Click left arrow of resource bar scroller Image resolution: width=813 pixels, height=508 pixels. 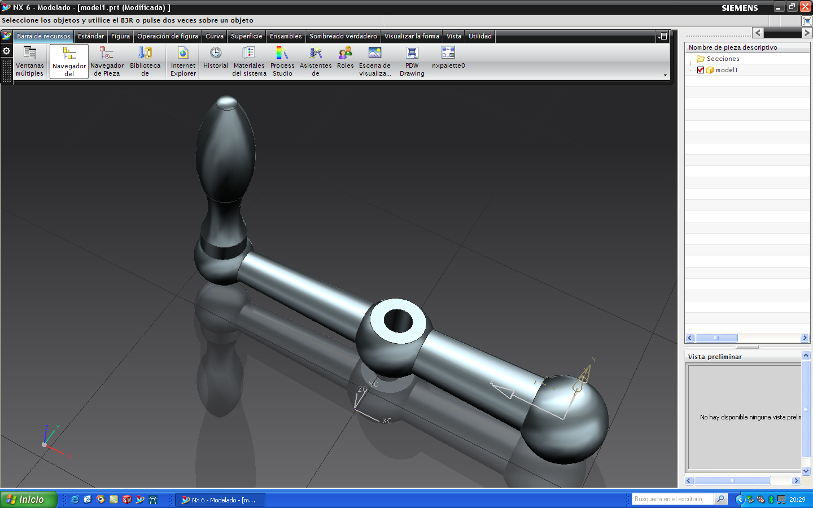pos(758,33)
